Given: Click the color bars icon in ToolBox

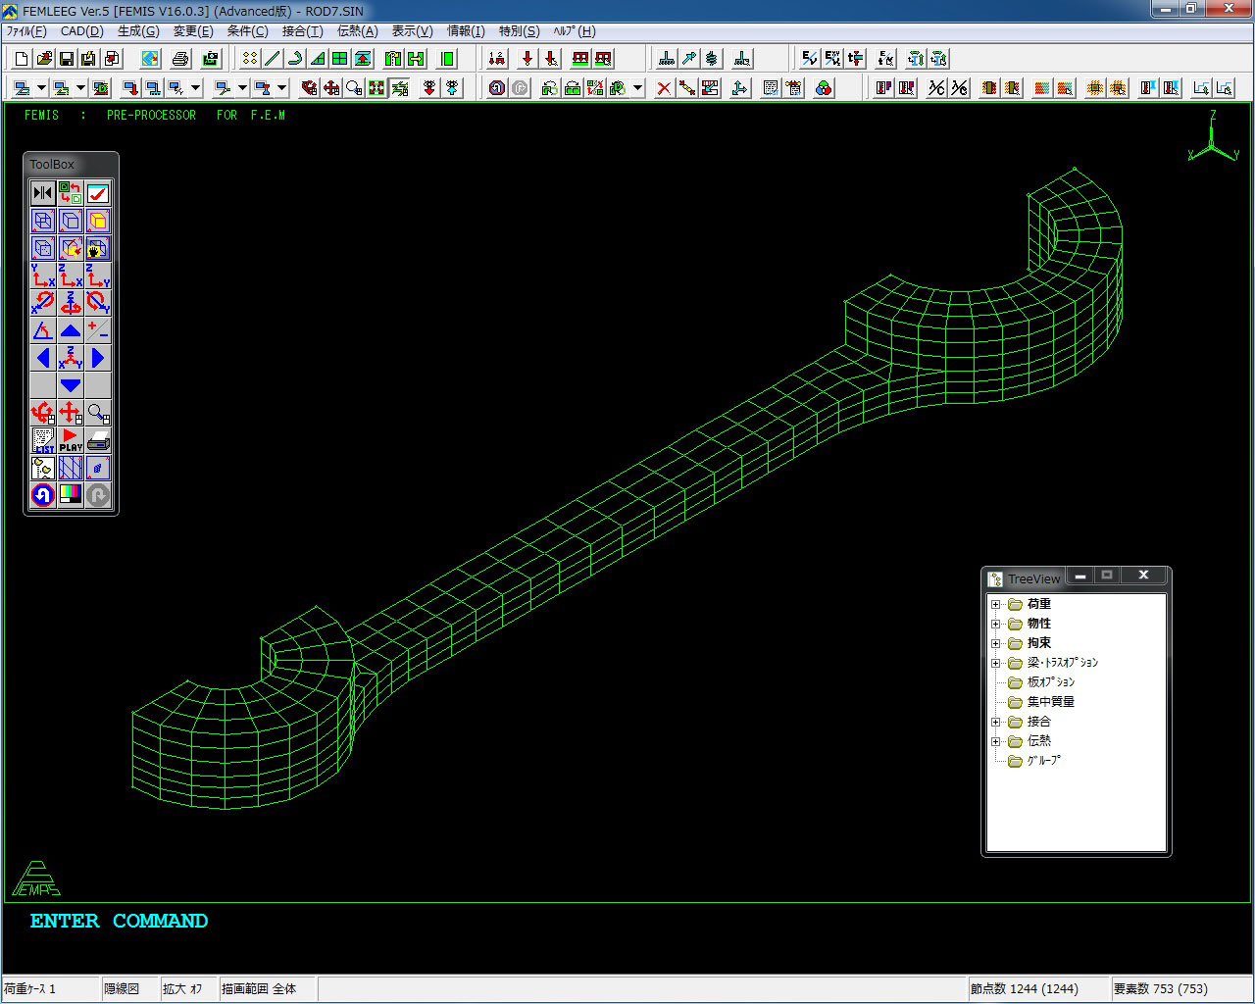Looking at the screenshot, I should [x=71, y=495].
